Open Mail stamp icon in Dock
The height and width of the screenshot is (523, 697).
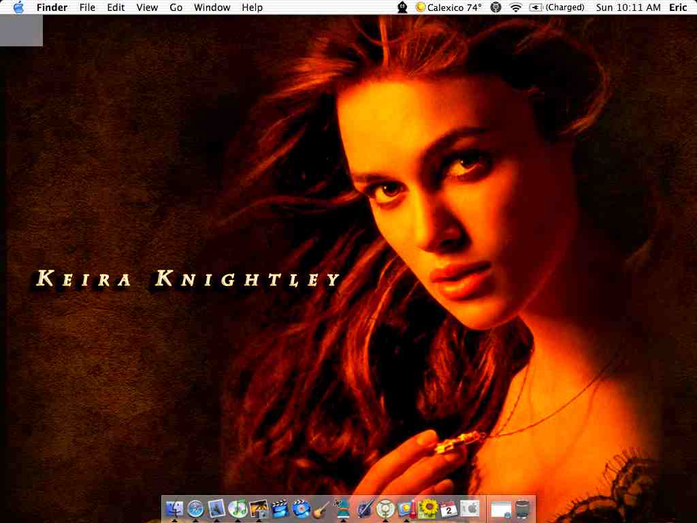coord(216,509)
